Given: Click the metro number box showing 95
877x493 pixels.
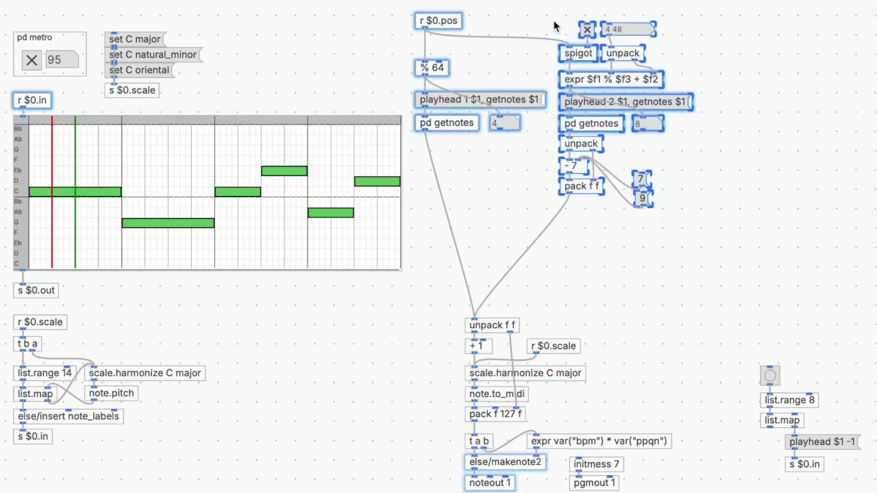Looking at the screenshot, I should click(x=62, y=60).
